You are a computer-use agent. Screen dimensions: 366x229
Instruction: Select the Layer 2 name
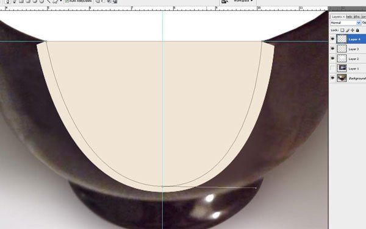(354, 59)
